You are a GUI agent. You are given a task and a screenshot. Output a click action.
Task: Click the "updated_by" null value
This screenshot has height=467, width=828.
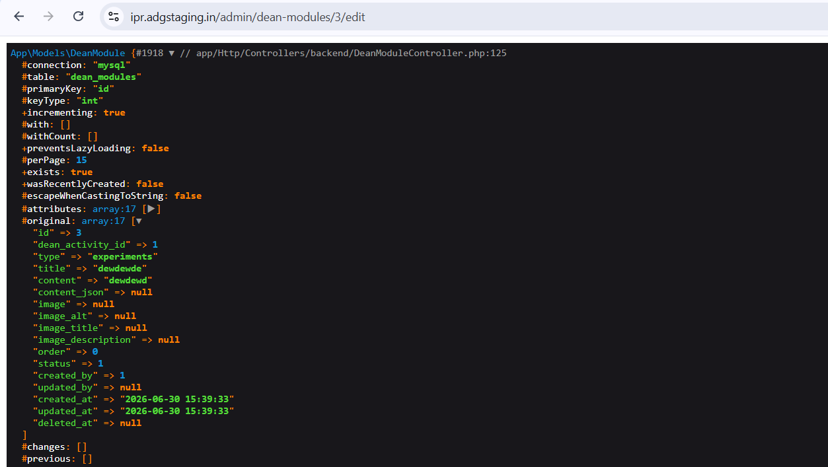131,387
